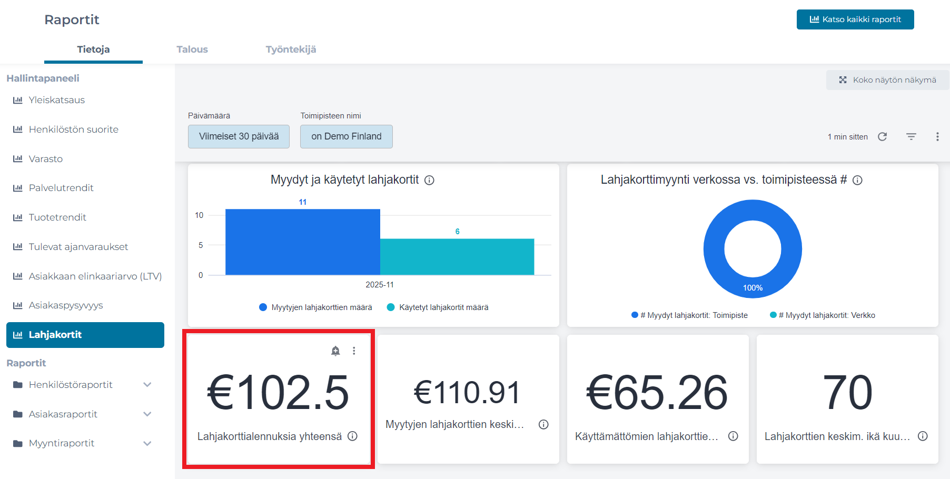Click info icon next to Lahjakorttialennuksia yhteensä
Image resolution: width=950 pixels, height=479 pixels.
tap(353, 436)
